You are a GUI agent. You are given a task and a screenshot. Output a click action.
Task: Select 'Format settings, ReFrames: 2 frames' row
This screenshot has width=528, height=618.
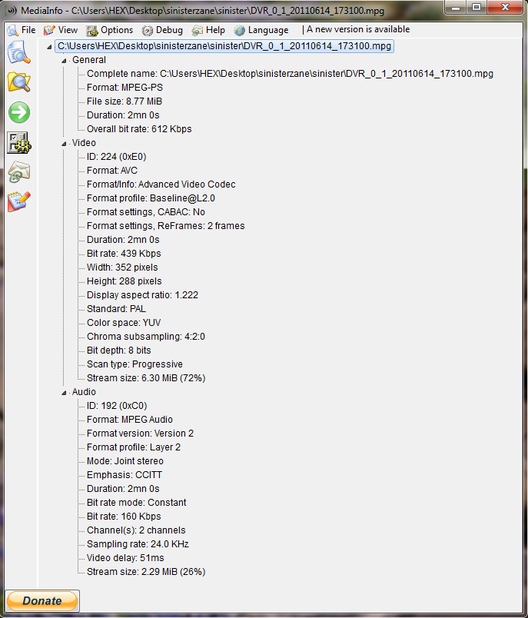pos(165,226)
